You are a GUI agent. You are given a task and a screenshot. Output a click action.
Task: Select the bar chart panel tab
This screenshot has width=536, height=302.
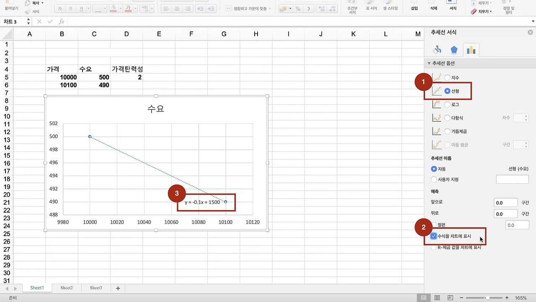[472, 49]
